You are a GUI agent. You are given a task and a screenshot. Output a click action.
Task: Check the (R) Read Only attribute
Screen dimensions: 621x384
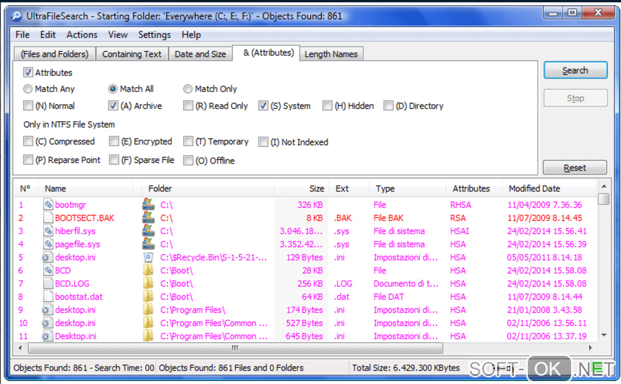click(188, 106)
